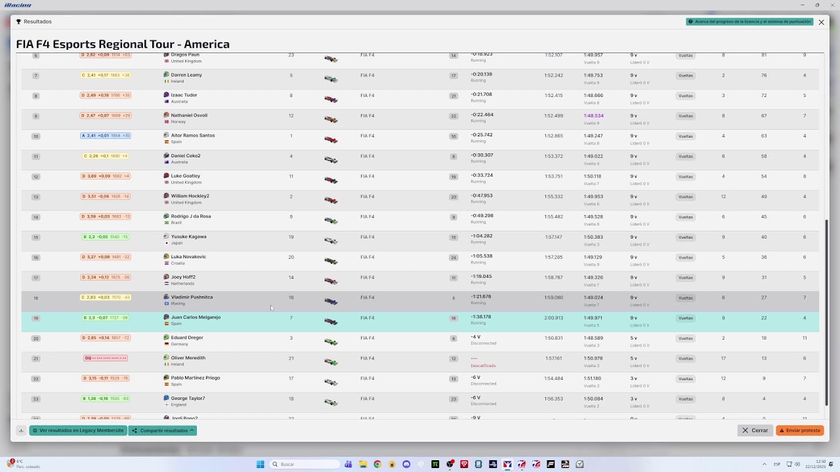Click Izaac Tudor's car livery icon
The width and height of the screenshot is (840, 472).
(331, 100)
